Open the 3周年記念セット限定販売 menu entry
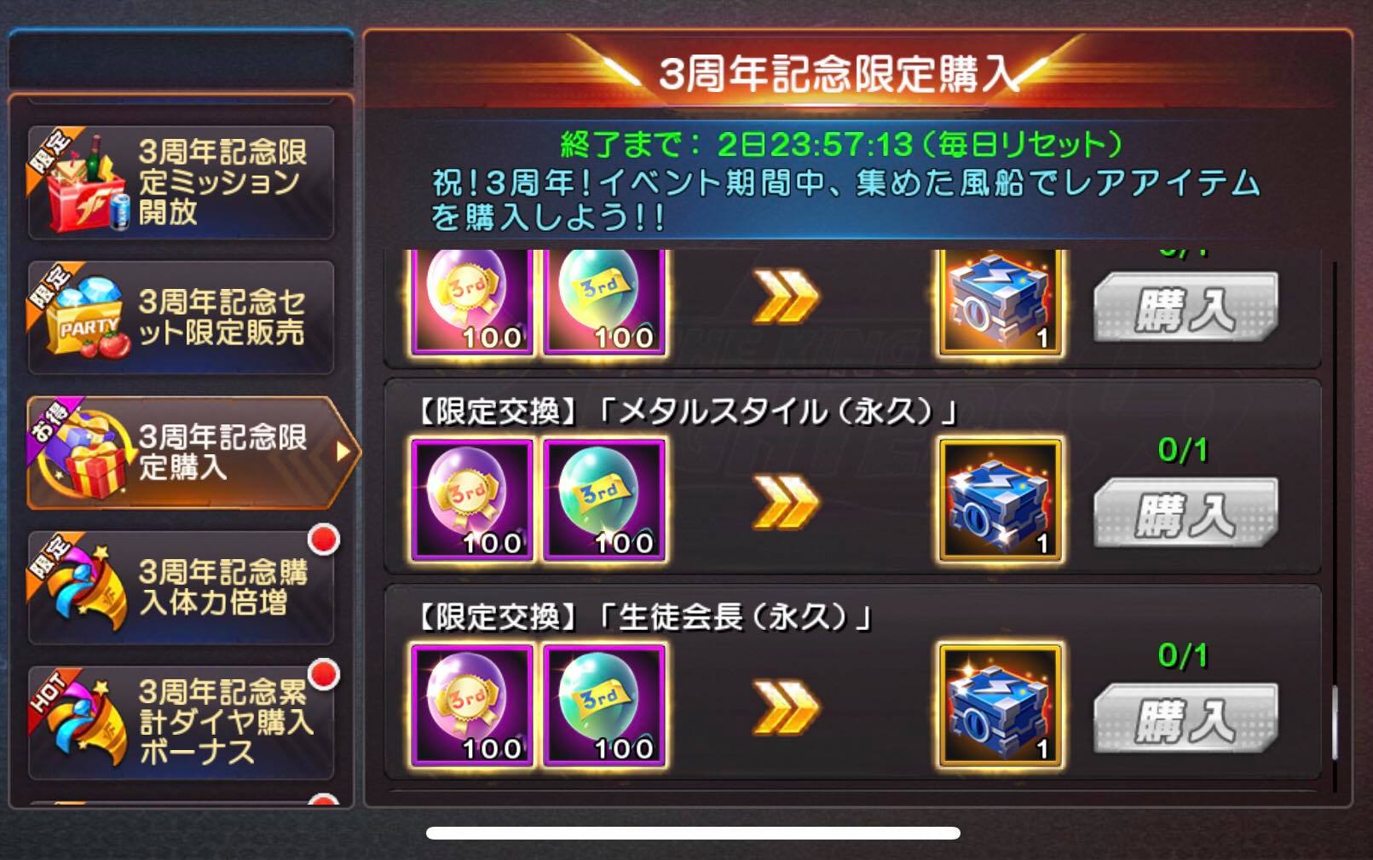 (x=181, y=318)
